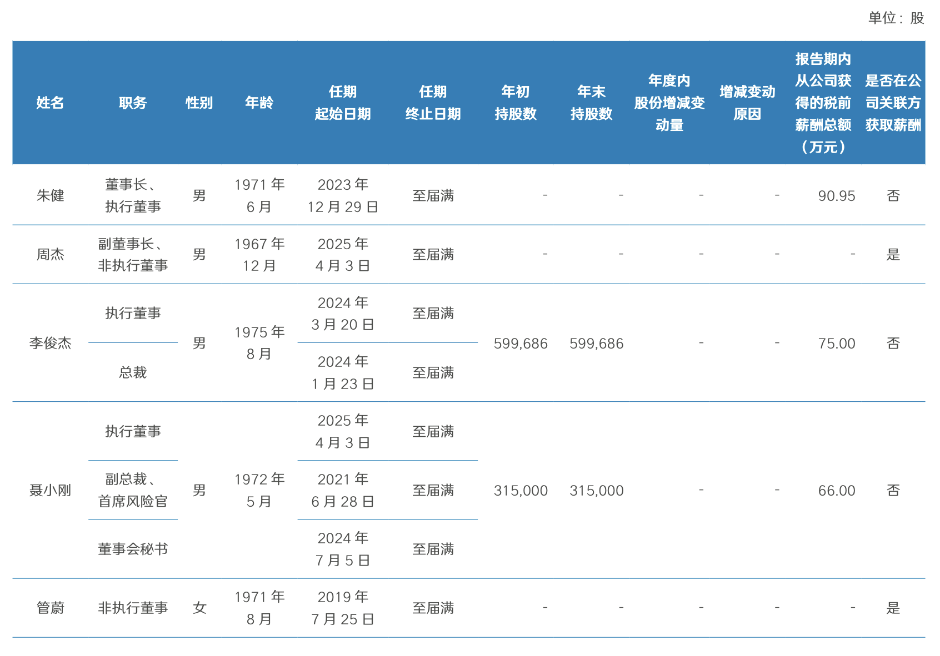940x656 pixels.
Task: Select the 是否在公司关联方获取薪酬 header
Action: point(893,103)
